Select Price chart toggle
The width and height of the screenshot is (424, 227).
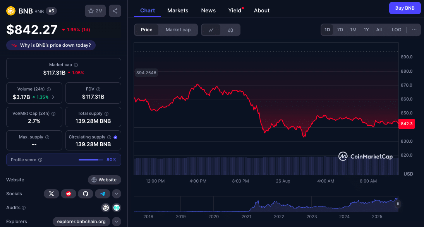(x=147, y=30)
